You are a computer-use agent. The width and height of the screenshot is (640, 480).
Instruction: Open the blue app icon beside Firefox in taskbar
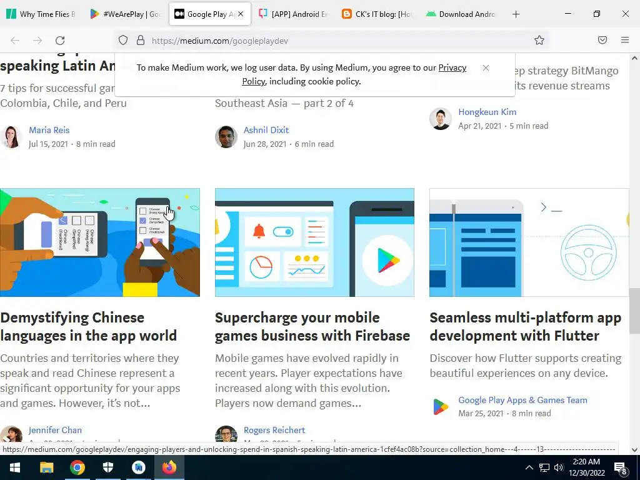tap(139, 467)
